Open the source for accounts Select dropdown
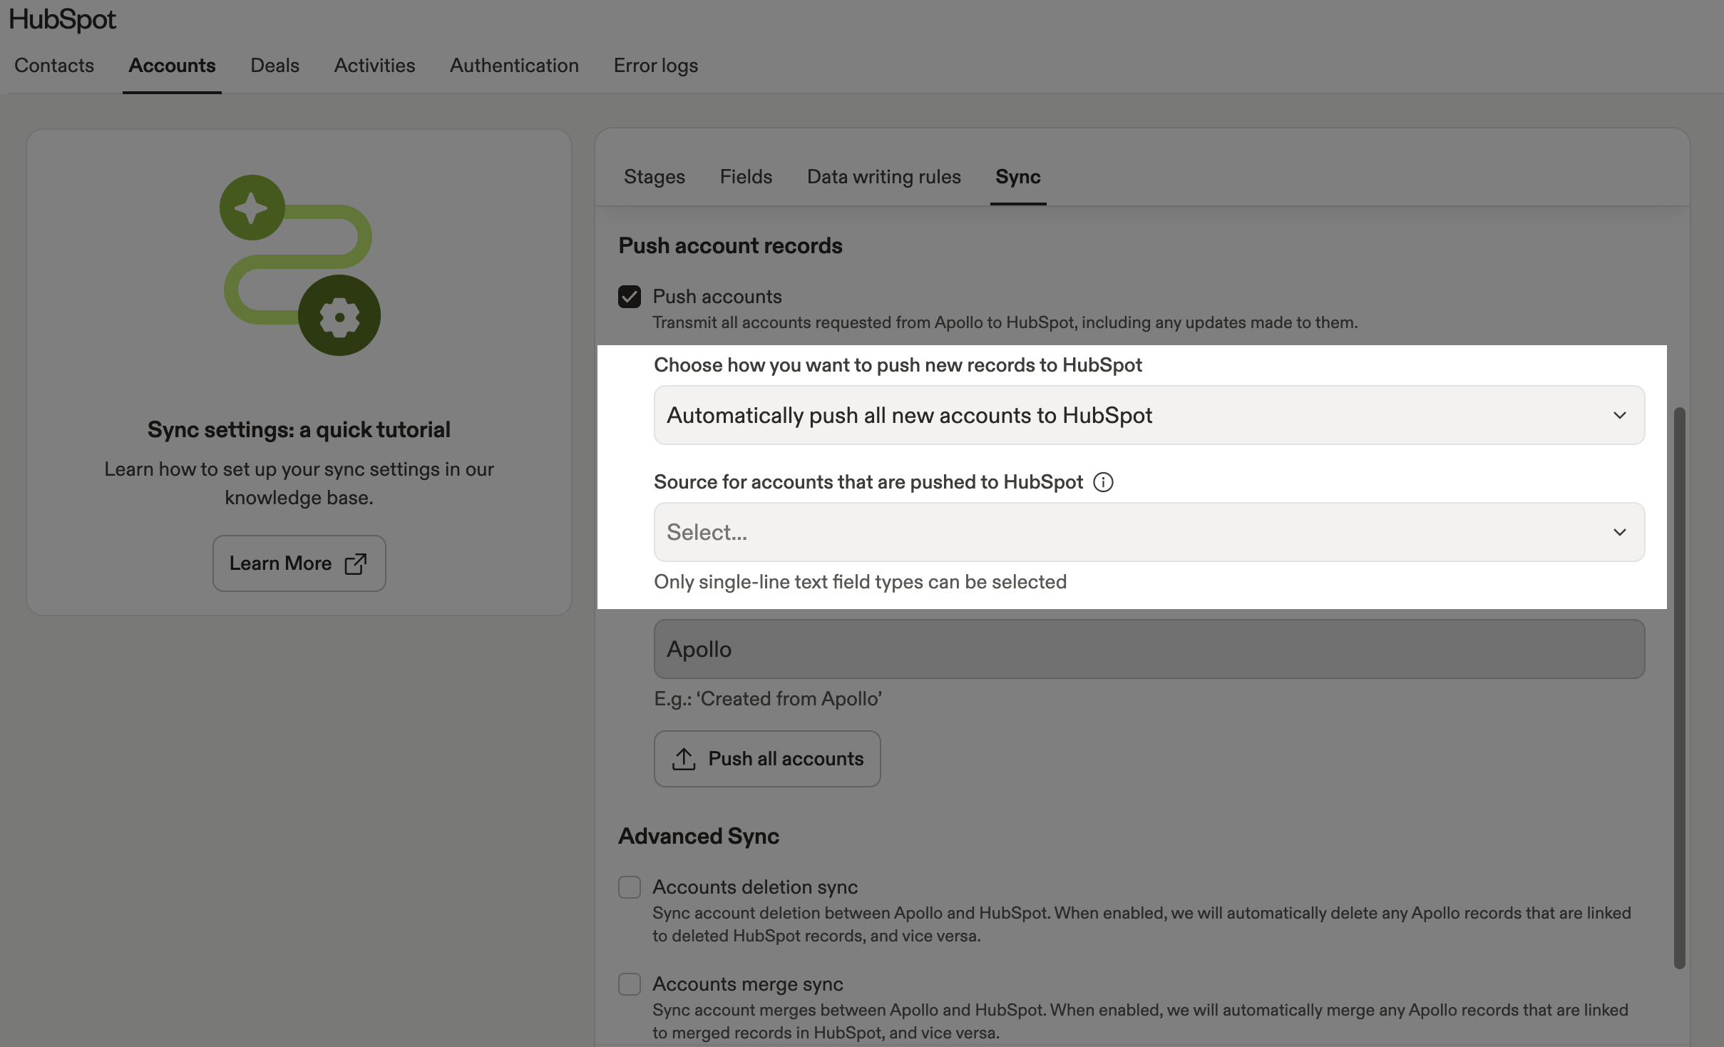The width and height of the screenshot is (1724, 1047). point(1149,532)
